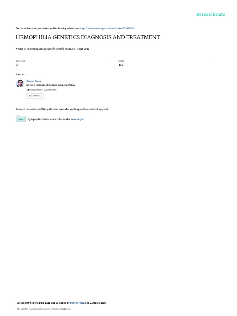Image resolution: width=237 pixels, height=316 pixels.
Task: Open the researchgate.net publication URL link
Action: coord(107,28)
